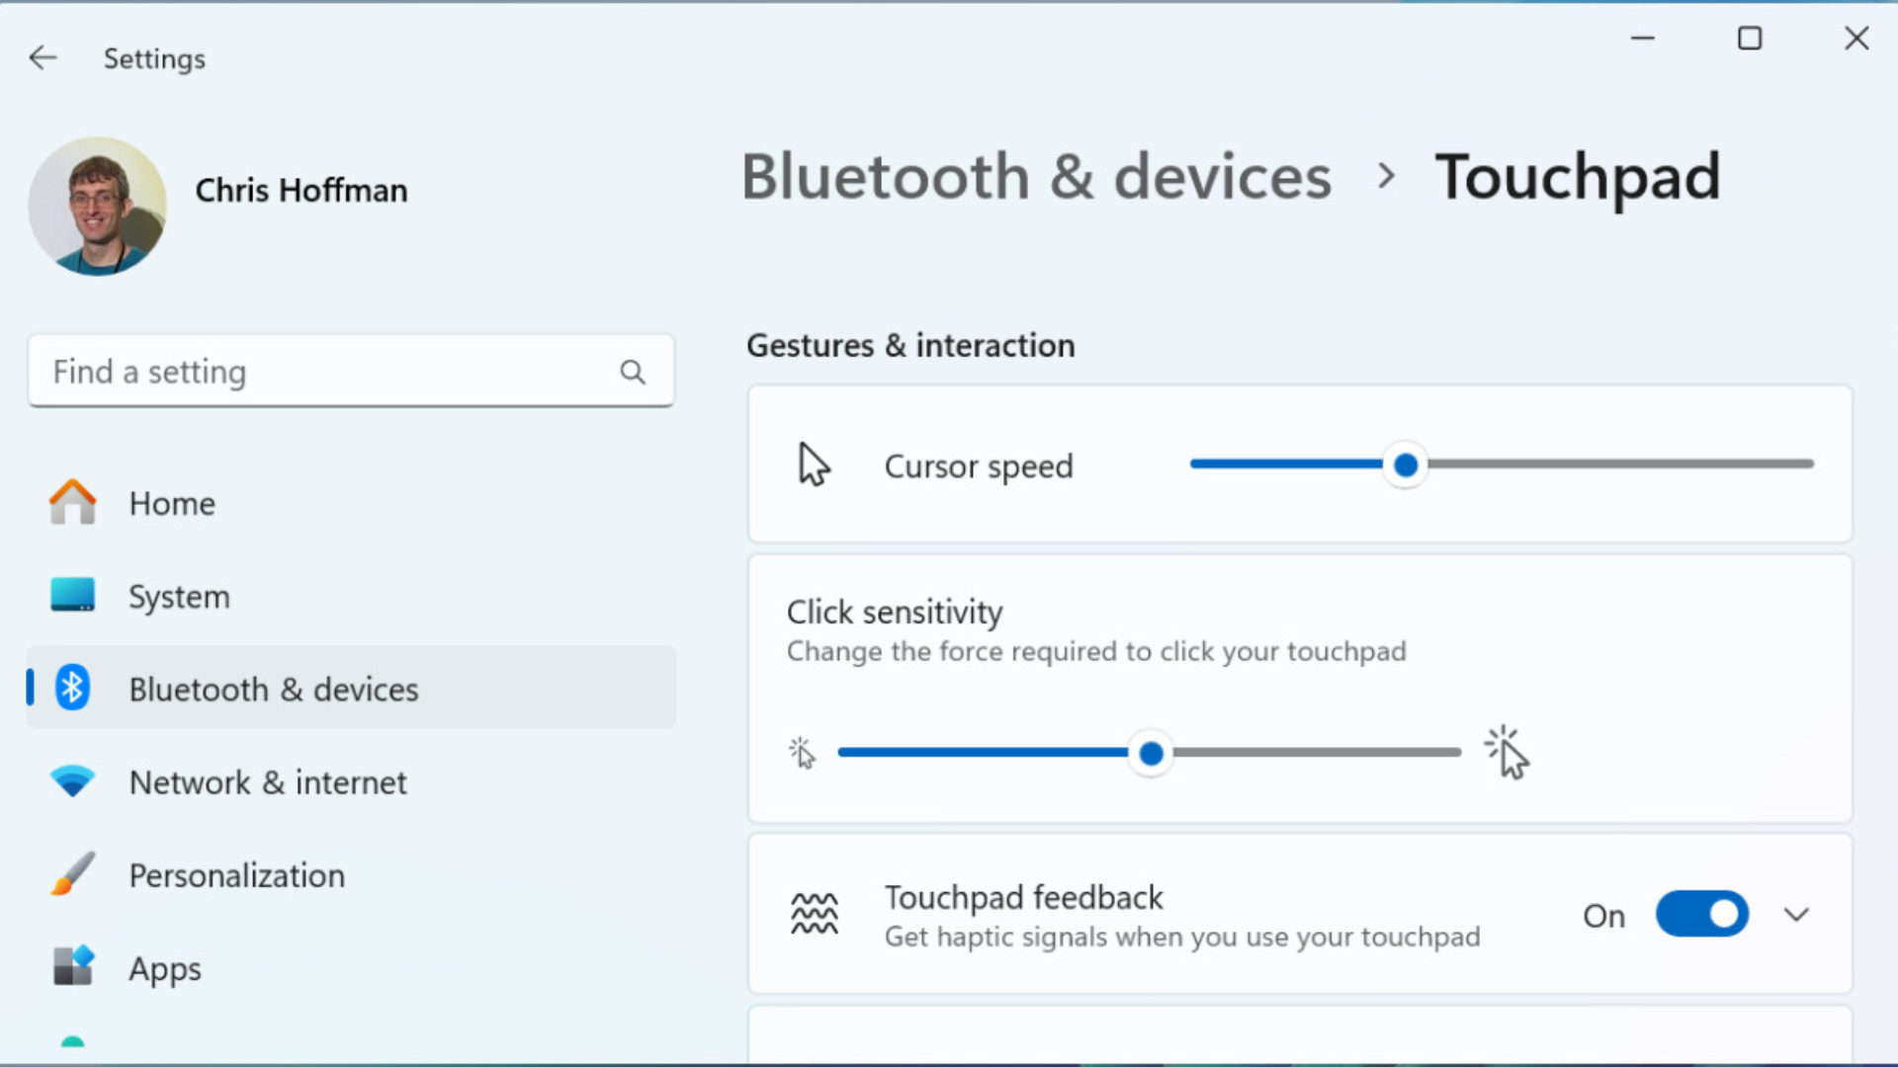Screen dimensions: 1898x1067
Task: Click the search magnifier icon
Action: coord(633,371)
